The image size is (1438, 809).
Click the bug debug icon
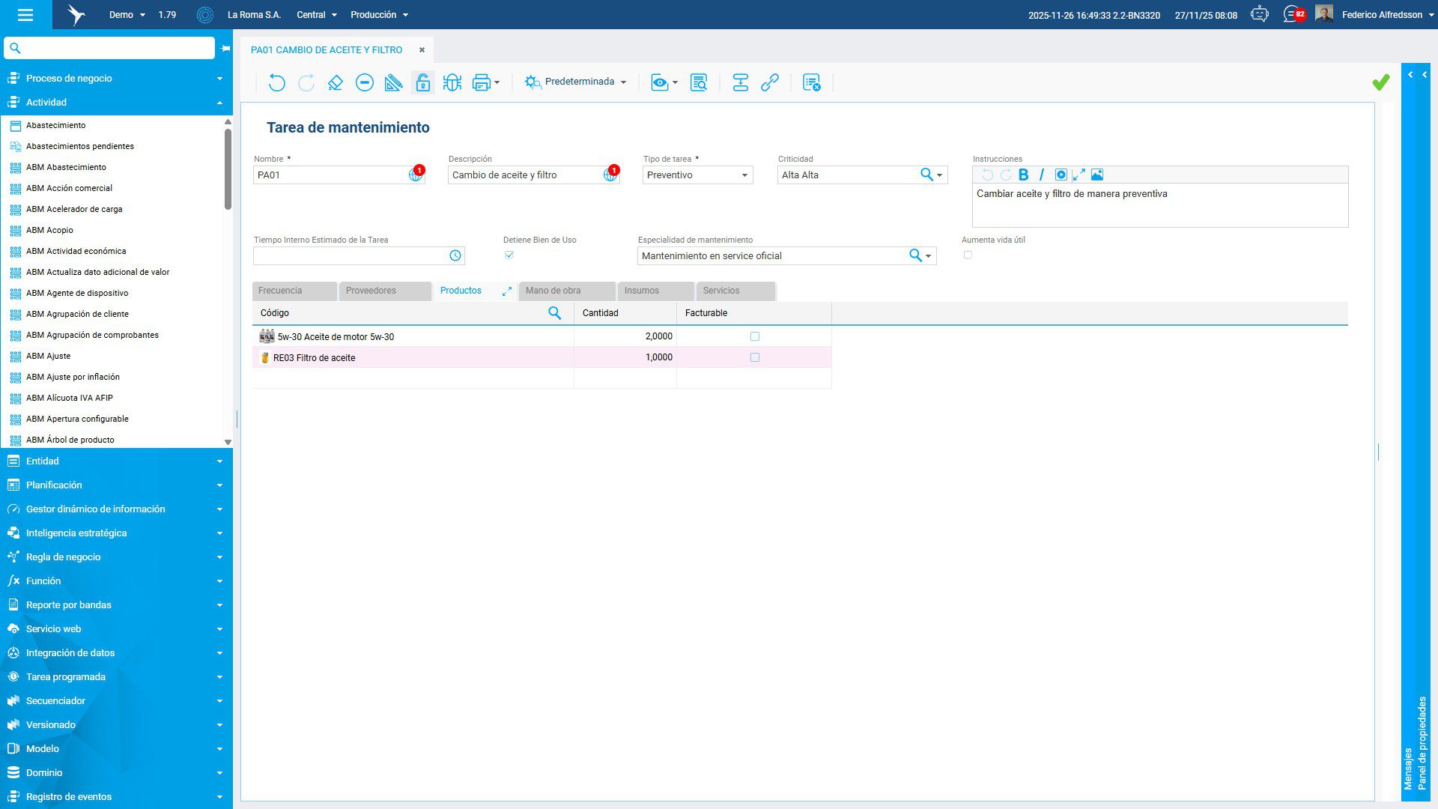pyautogui.click(x=452, y=82)
